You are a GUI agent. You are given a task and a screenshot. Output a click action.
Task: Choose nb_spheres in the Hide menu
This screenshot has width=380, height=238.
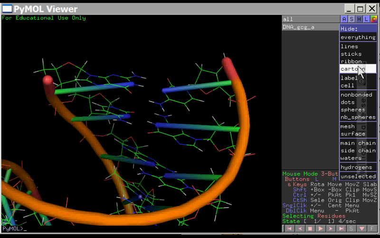click(358, 117)
